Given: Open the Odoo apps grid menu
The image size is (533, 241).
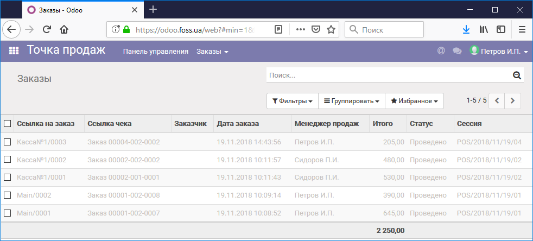Looking at the screenshot, I should pos(14,51).
